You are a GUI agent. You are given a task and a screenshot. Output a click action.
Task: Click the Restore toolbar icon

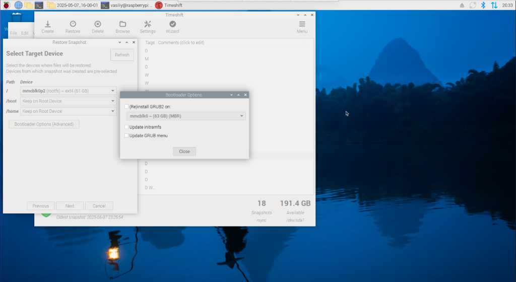[73, 24]
